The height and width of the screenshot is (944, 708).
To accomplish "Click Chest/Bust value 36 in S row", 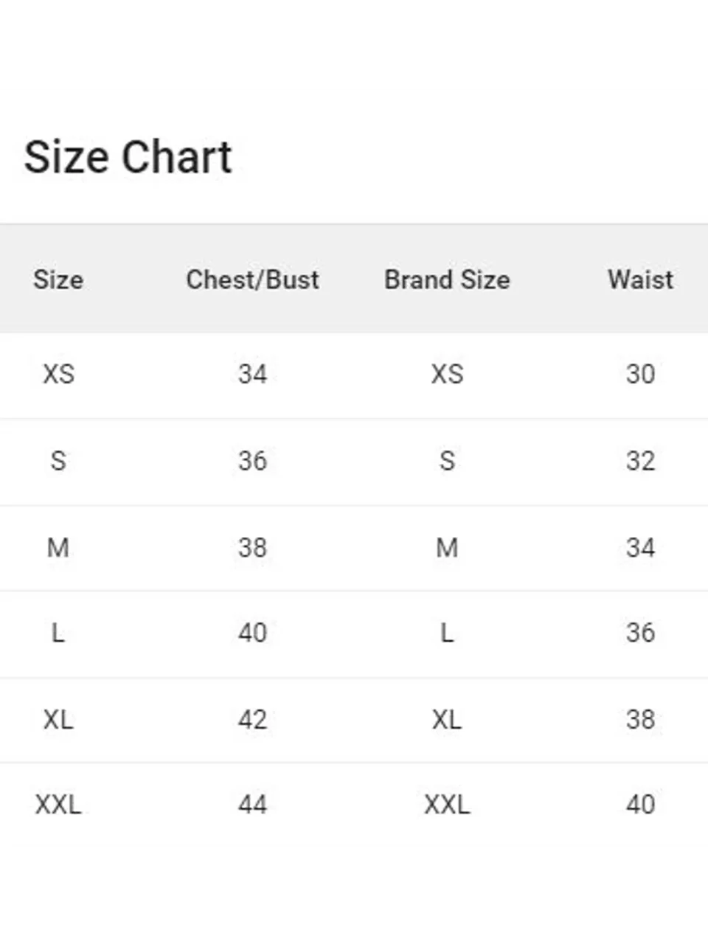I will (252, 461).
